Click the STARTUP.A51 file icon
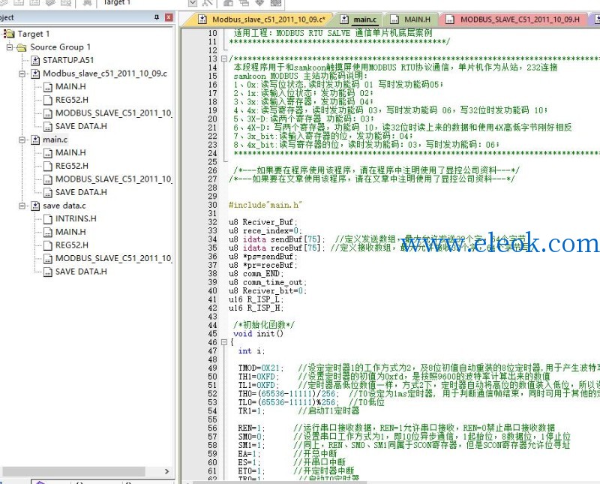Viewport: 600px width, 484px height. [x=35, y=60]
